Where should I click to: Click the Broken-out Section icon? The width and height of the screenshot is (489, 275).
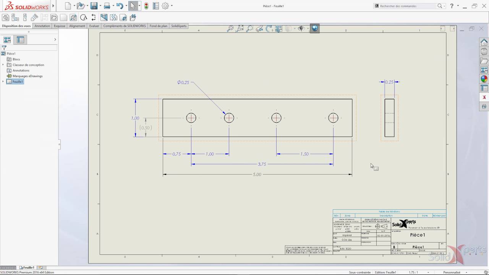click(x=104, y=18)
